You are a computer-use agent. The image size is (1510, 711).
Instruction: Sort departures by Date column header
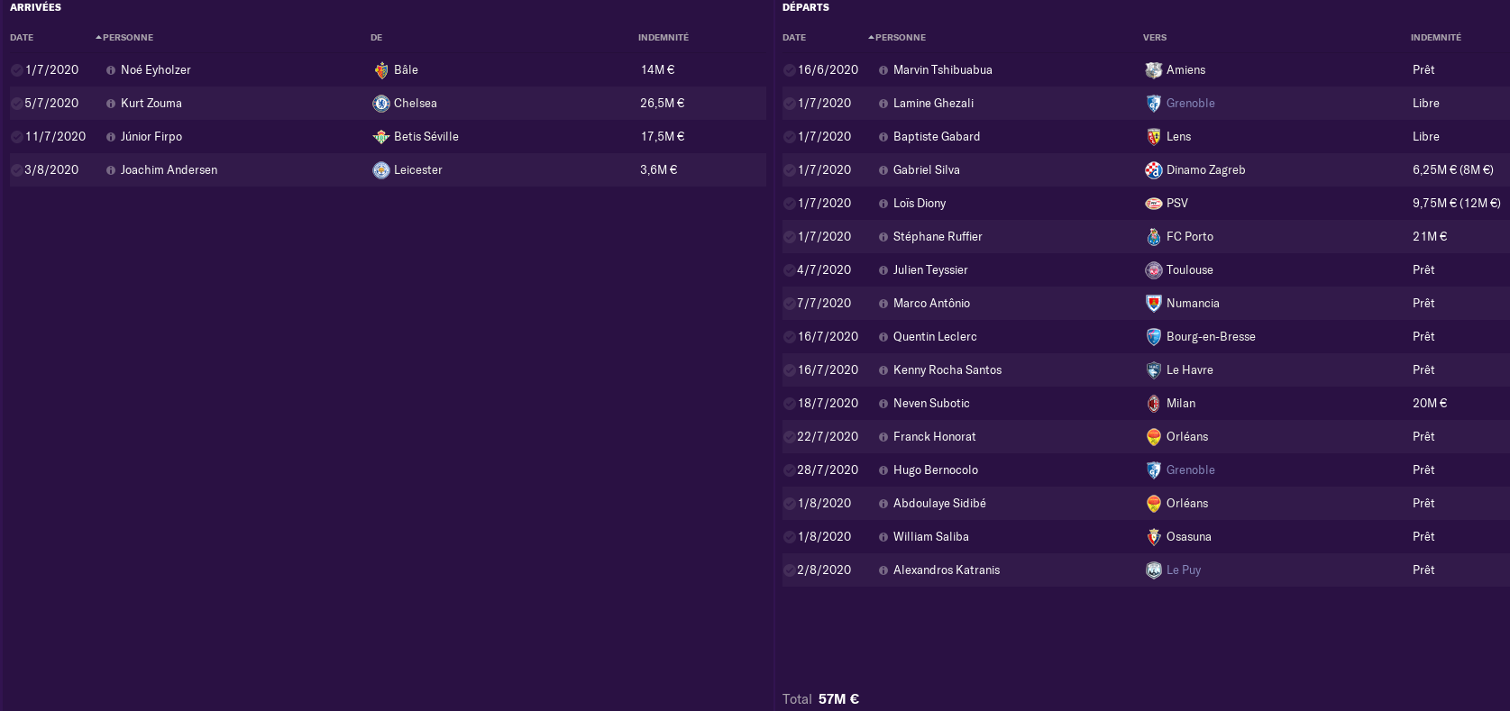(x=794, y=38)
